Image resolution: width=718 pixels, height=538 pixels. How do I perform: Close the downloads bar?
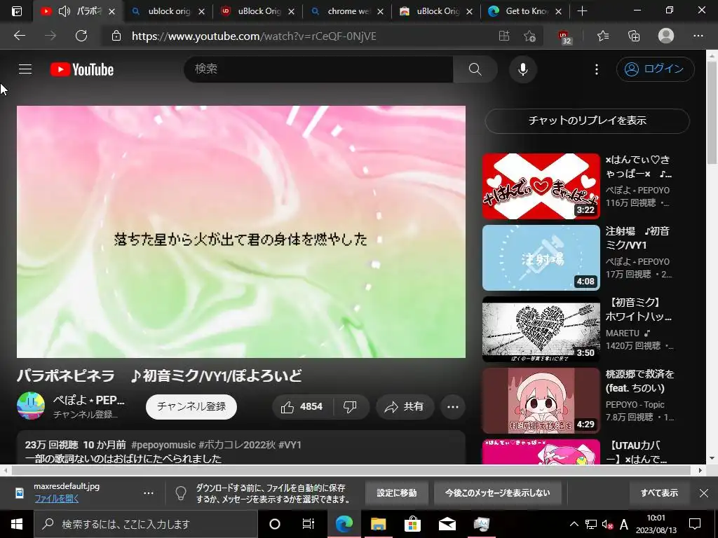(x=704, y=493)
